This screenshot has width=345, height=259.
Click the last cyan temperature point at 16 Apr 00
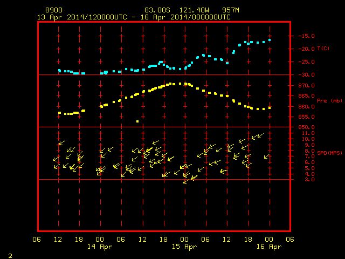270,40
